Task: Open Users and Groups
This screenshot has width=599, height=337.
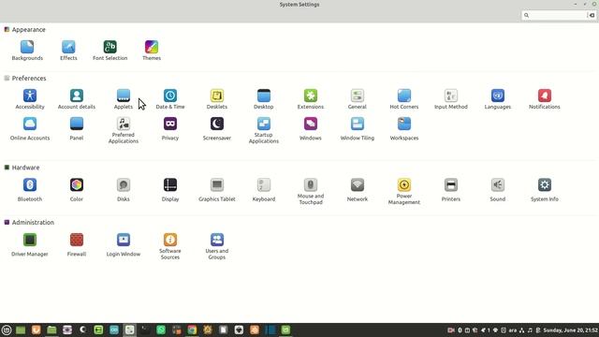Action: [x=217, y=246]
